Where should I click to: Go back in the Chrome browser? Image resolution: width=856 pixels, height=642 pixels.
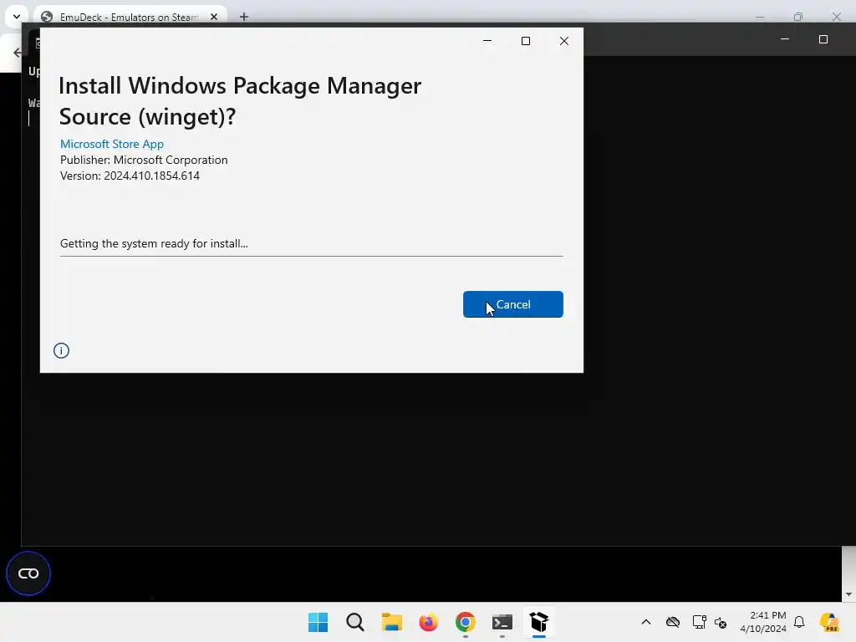[18, 53]
